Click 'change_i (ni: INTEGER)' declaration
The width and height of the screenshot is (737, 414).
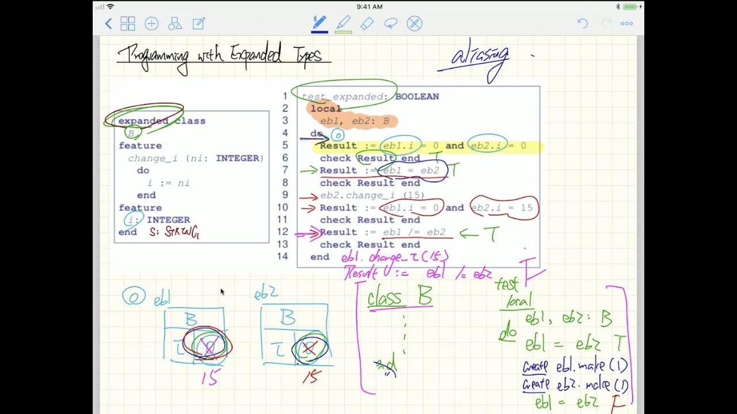coord(196,158)
